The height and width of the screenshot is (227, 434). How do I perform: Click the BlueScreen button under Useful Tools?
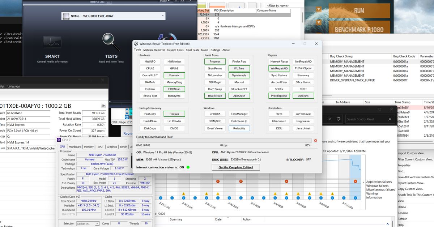pos(215,96)
